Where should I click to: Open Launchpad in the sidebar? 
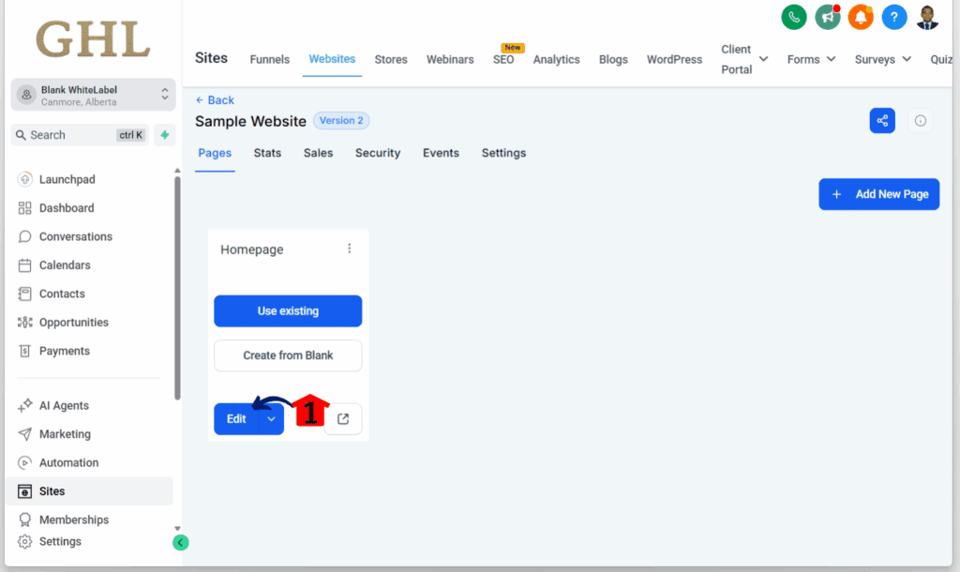click(x=67, y=179)
